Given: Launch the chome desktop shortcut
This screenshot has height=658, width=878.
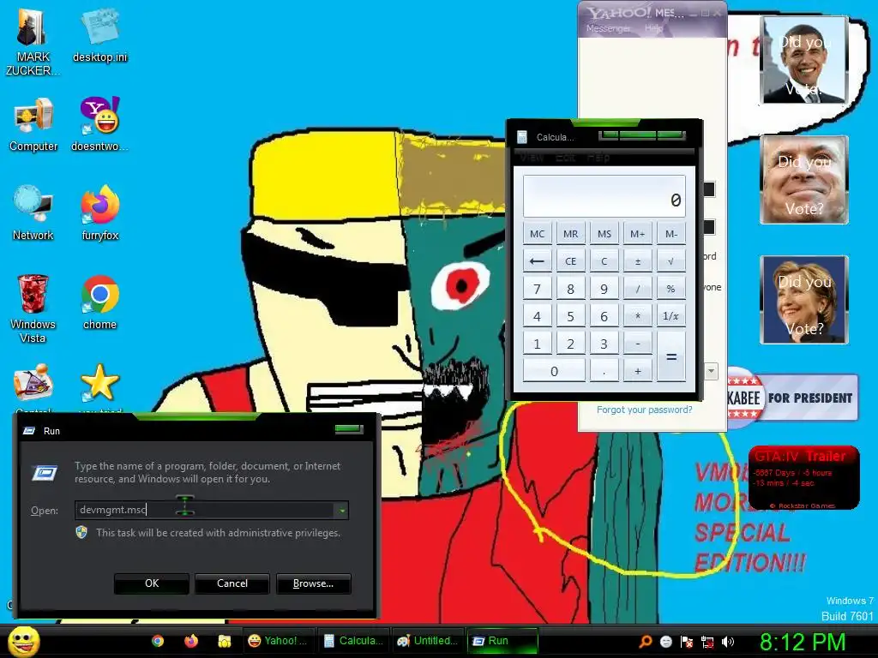Looking at the screenshot, I should [x=99, y=302].
